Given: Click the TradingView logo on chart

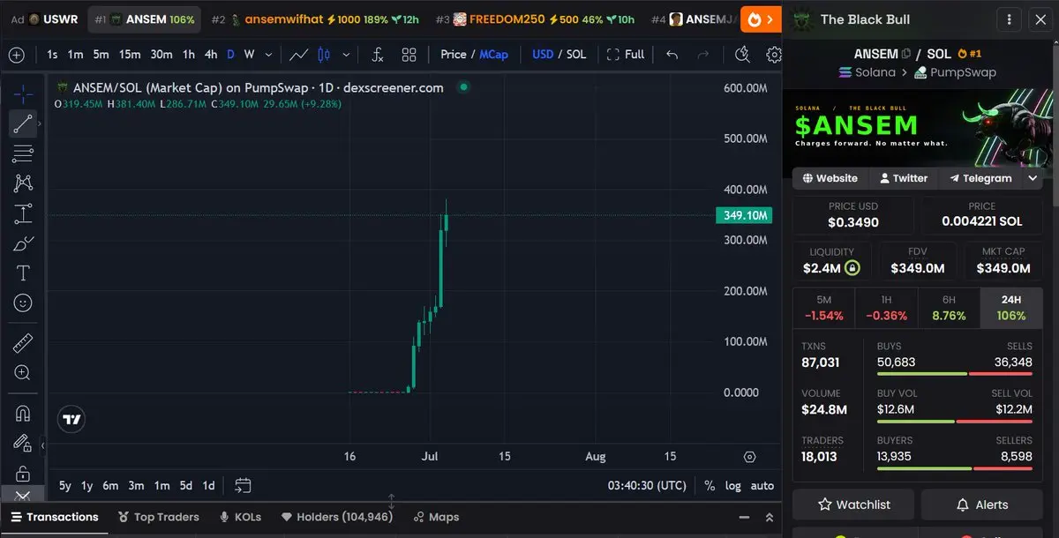Looking at the screenshot, I should (x=72, y=420).
